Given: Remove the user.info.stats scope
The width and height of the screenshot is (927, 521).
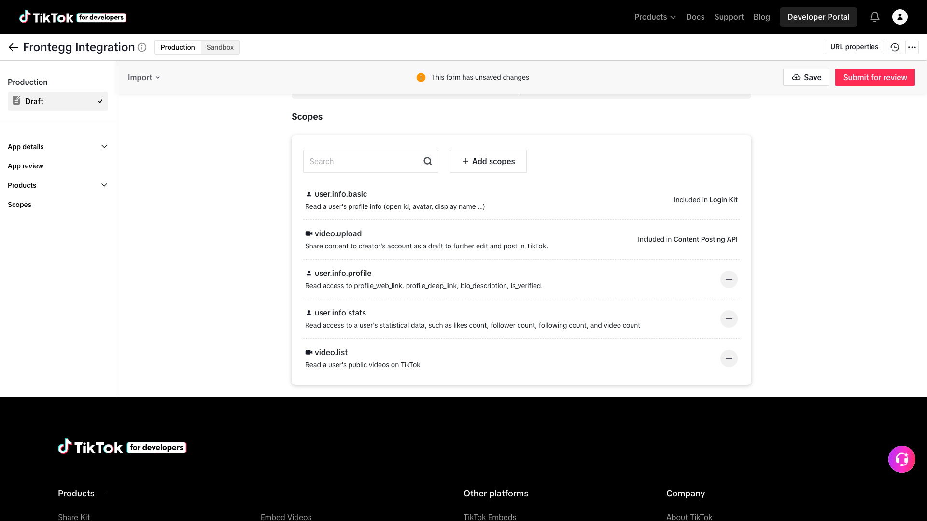Looking at the screenshot, I should [729, 319].
